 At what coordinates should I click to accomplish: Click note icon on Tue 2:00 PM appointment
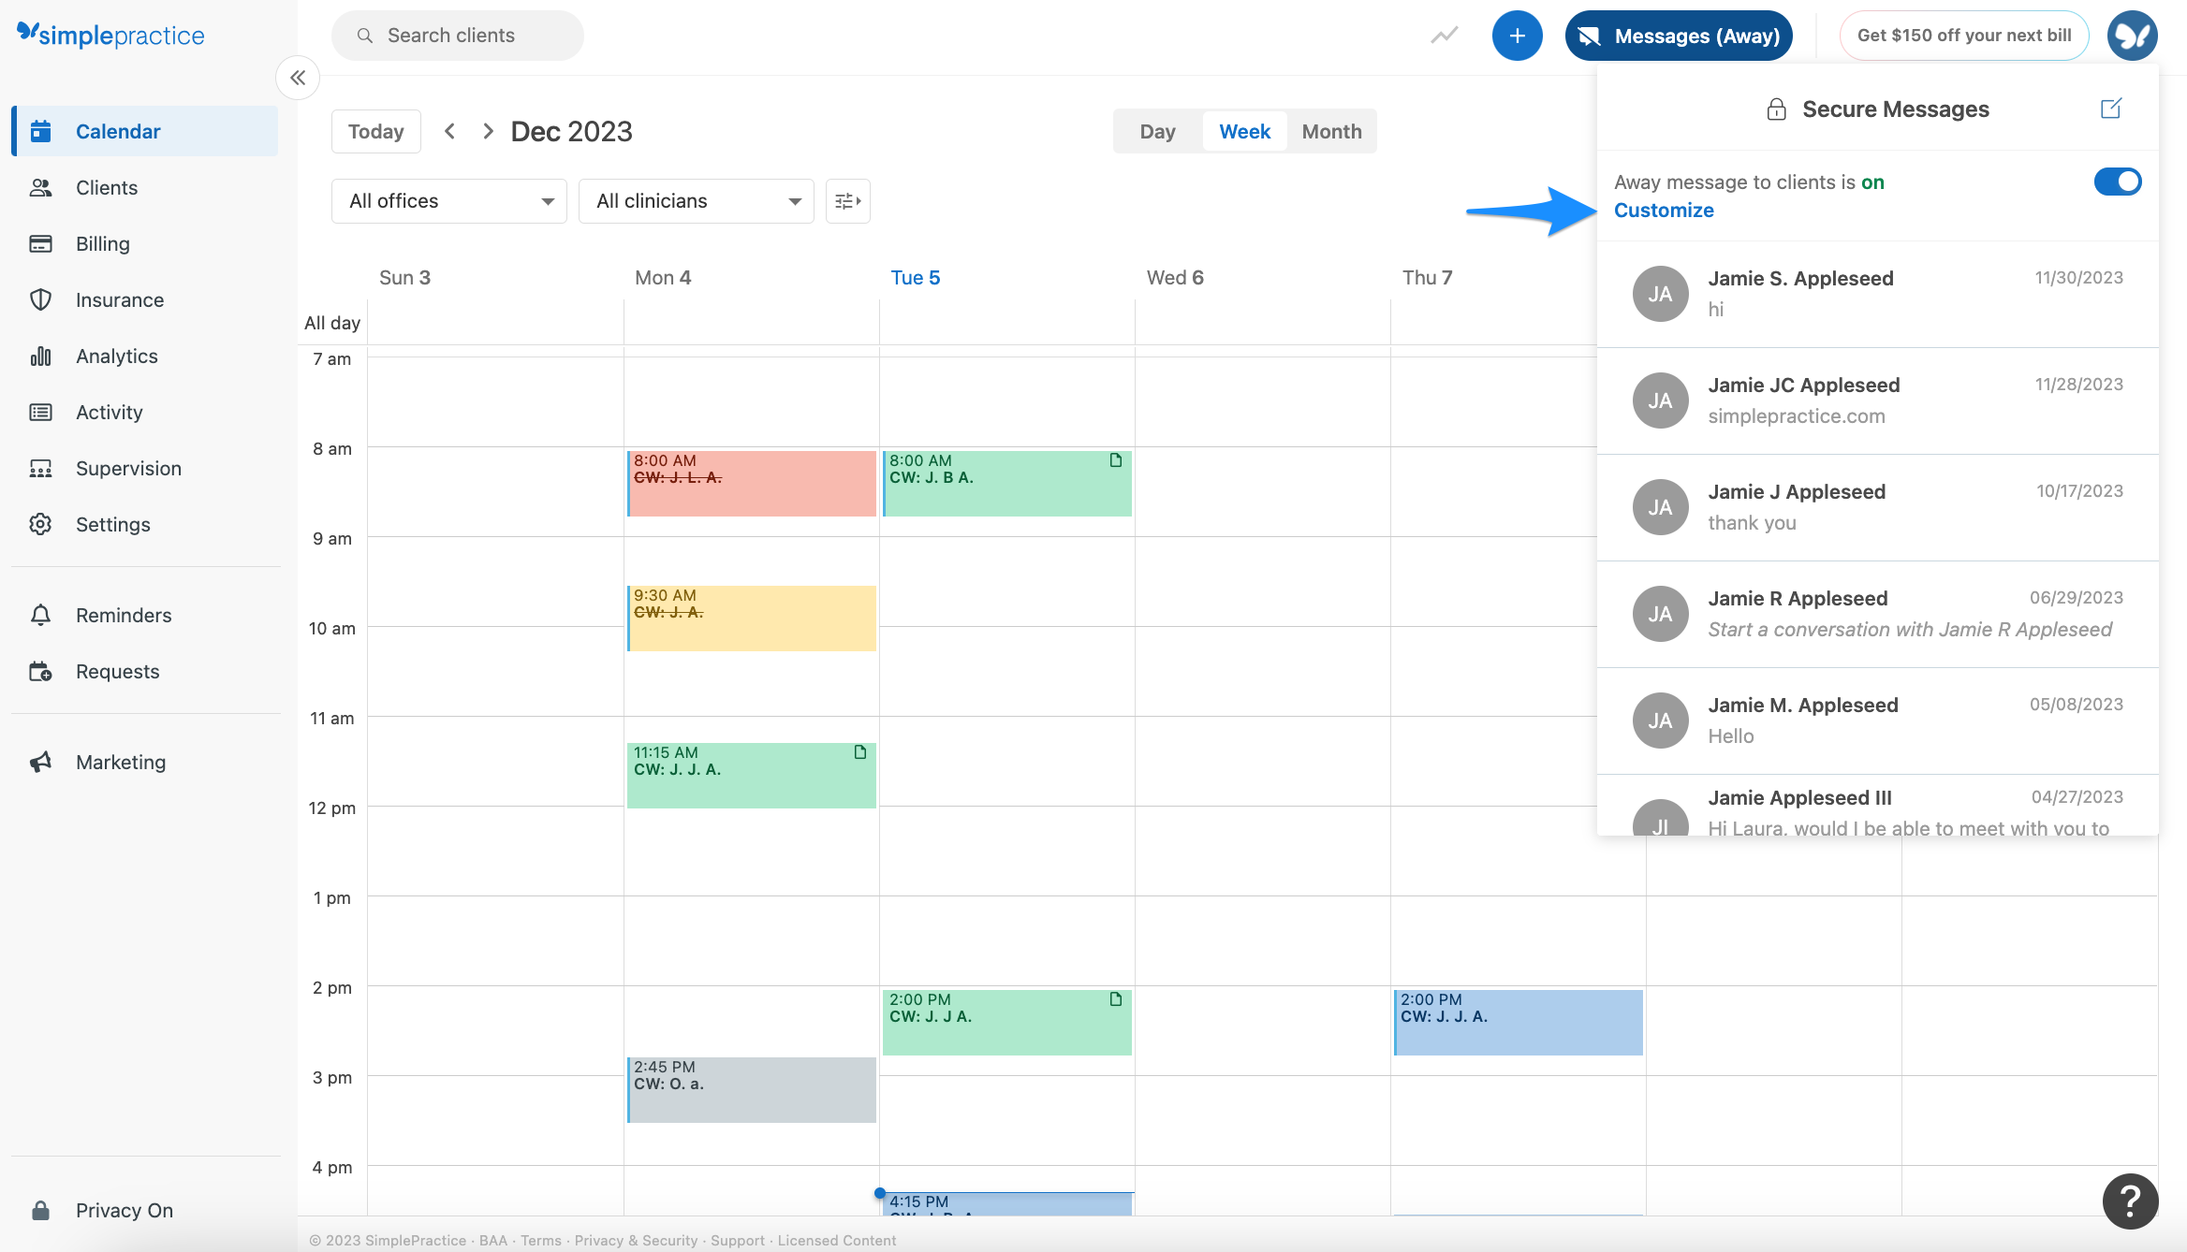point(1115,999)
